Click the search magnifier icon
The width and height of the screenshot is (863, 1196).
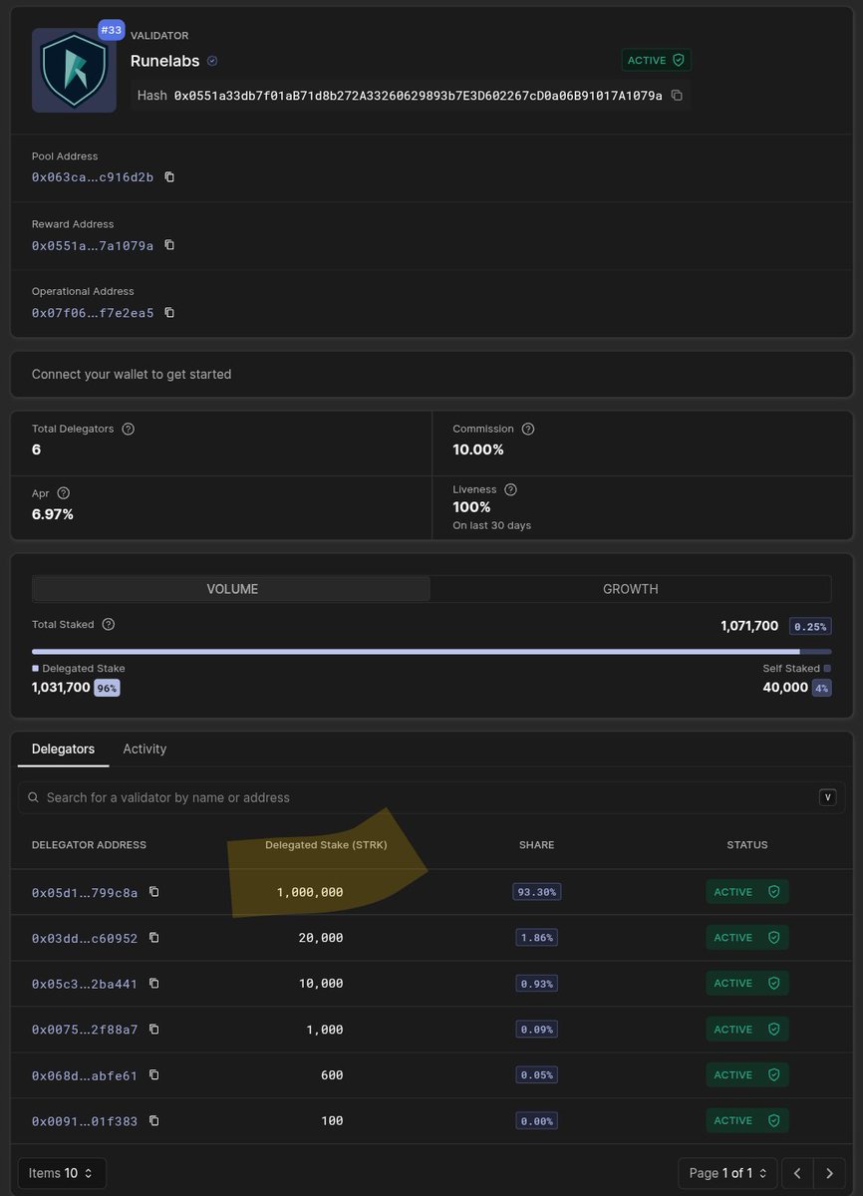tap(34, 797)
